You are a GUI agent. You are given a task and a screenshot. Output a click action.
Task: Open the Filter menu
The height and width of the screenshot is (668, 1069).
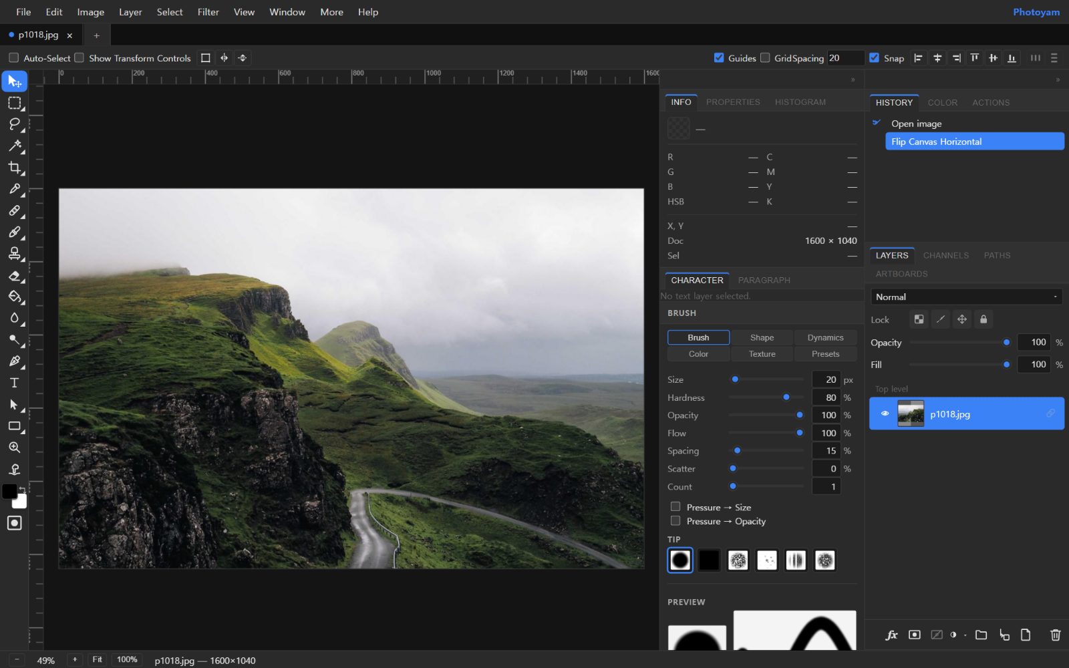coord(208,12)
